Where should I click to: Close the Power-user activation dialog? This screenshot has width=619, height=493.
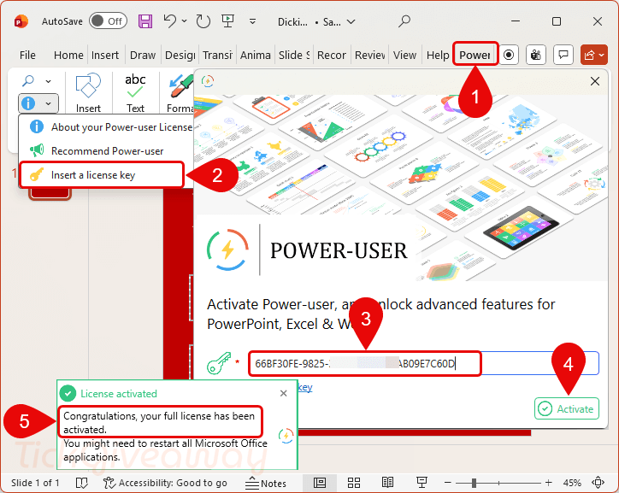[594, 82]
